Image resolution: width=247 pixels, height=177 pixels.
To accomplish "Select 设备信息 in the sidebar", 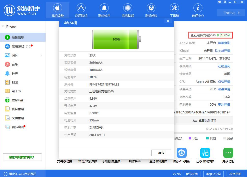I will [x=23, y=37].
